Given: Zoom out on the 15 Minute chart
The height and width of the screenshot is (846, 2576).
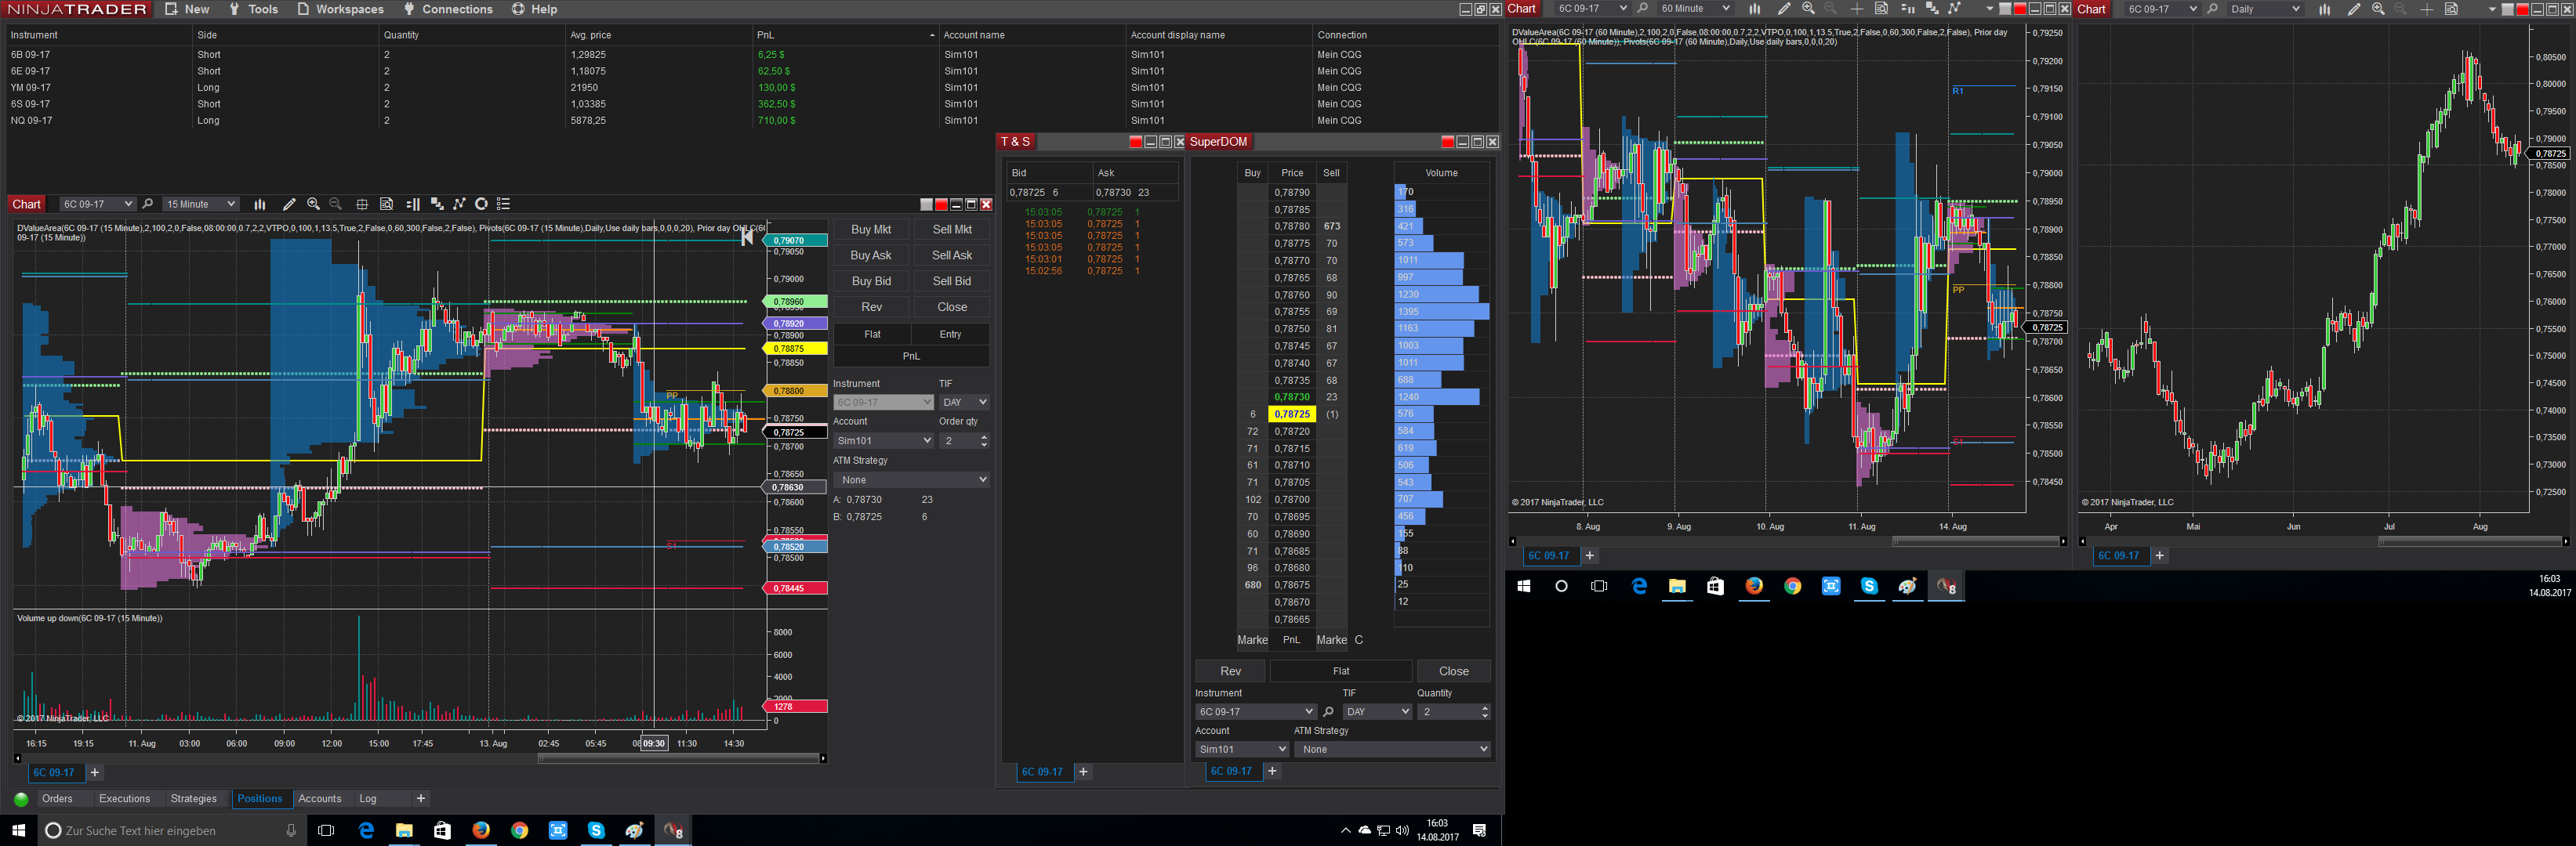Looking at the screenshot, I should (336, 204).
